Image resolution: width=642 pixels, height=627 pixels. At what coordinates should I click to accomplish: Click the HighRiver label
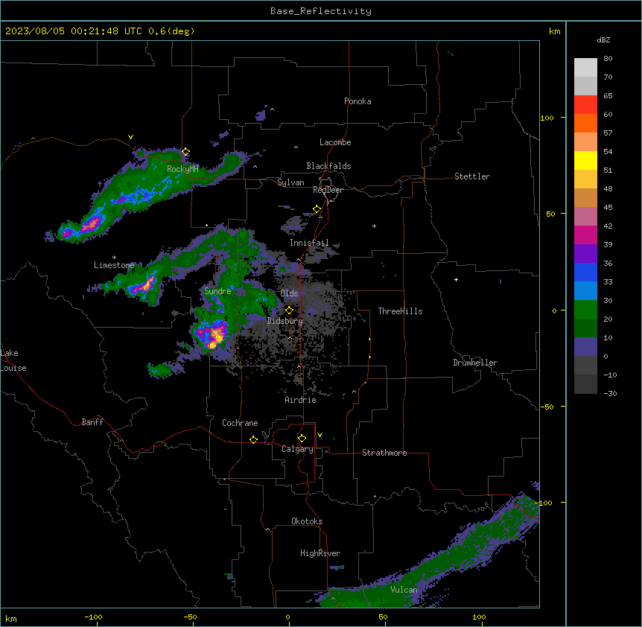point(320,553)
